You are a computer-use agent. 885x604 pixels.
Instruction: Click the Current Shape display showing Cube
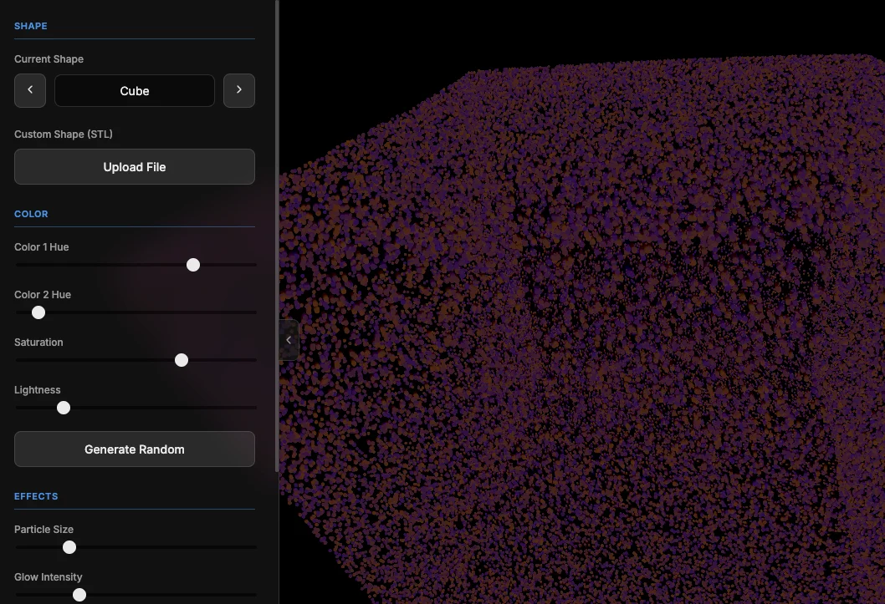click(x=134, y=90)
